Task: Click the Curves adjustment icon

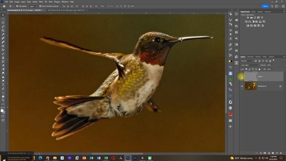Action: coord(255,17)
